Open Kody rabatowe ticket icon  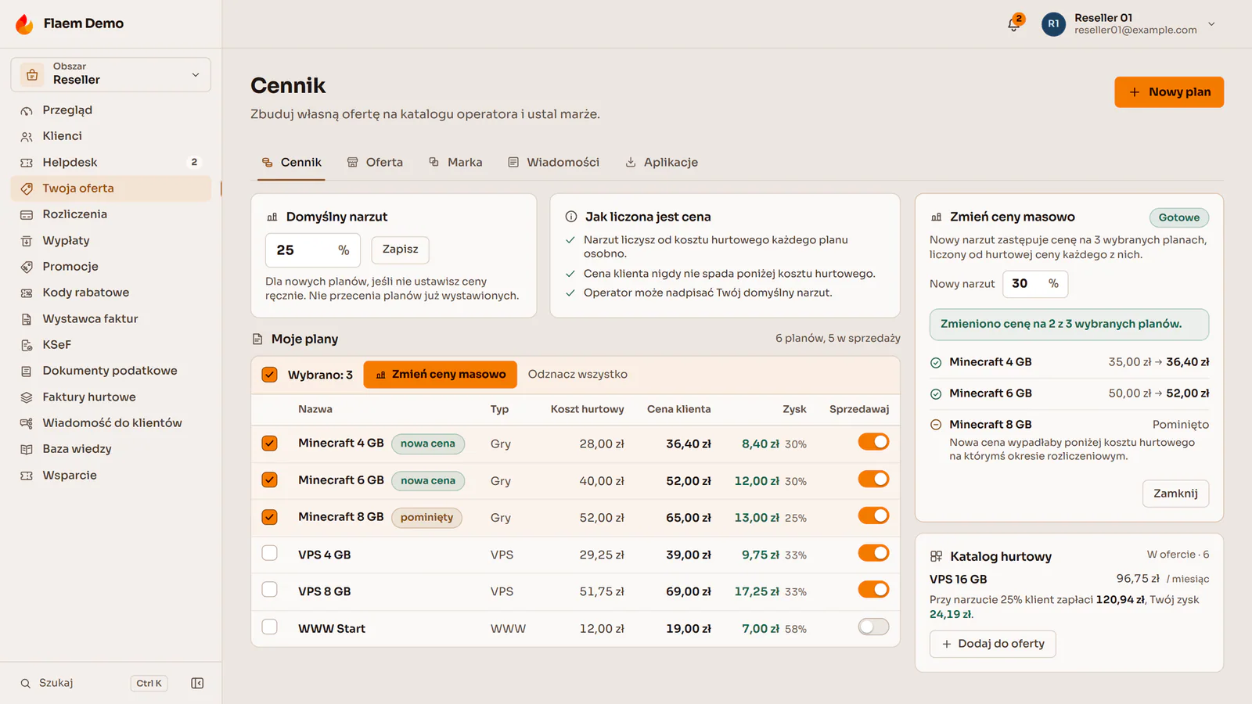coord(27,293)
